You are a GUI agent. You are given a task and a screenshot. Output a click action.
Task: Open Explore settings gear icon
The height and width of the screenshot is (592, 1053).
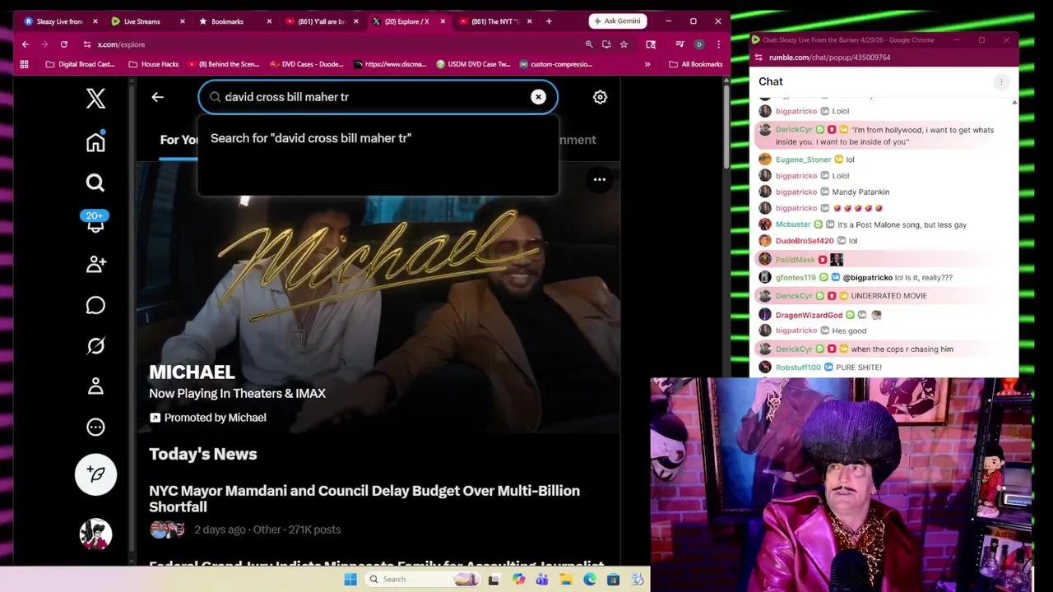600,97
